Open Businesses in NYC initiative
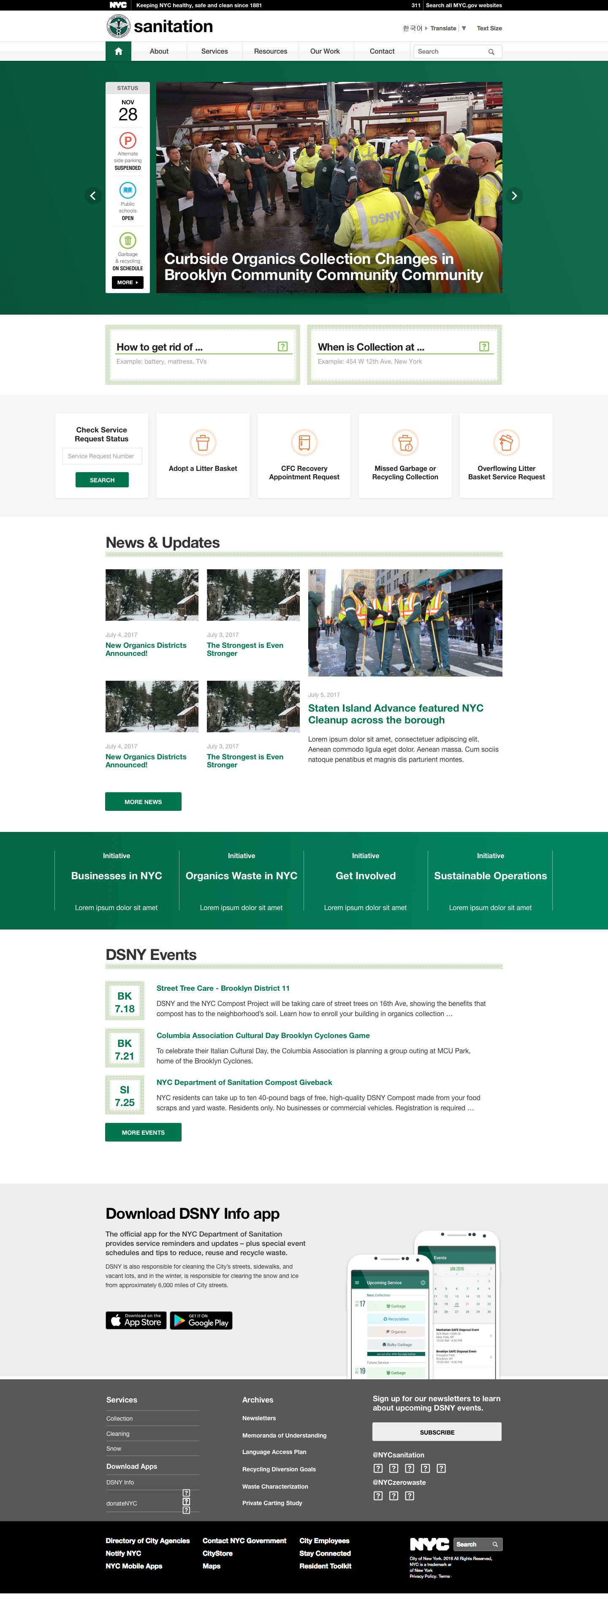The width and height of the screenshot is (608, 1609). pos(117,876)
